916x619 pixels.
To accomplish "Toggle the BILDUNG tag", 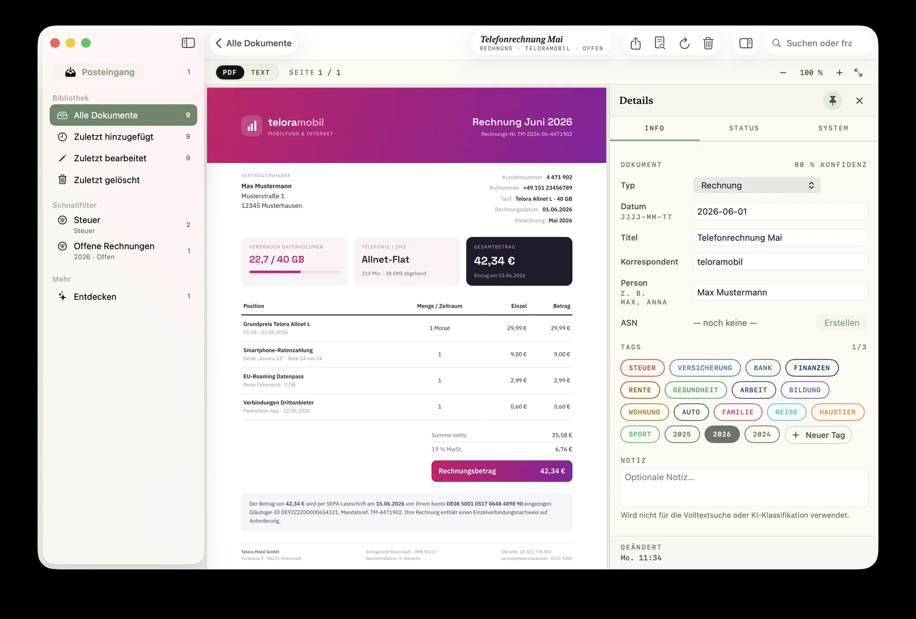I will pyautogui.click(x=805, y=390).
